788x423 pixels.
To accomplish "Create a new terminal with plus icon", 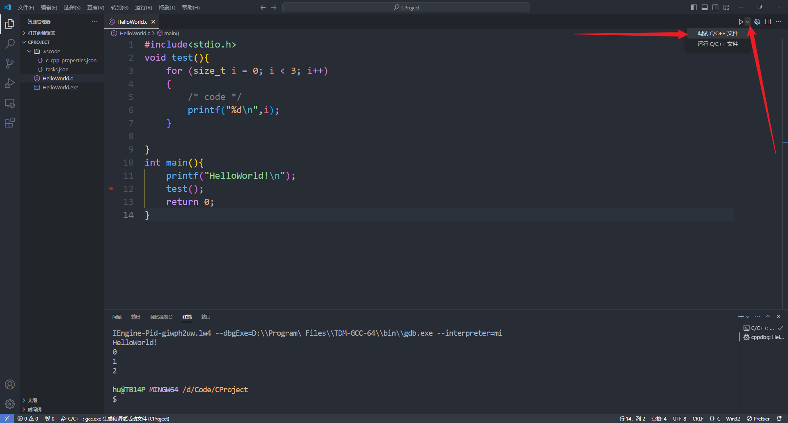I will pyautogui.click(x=741, y=316).
